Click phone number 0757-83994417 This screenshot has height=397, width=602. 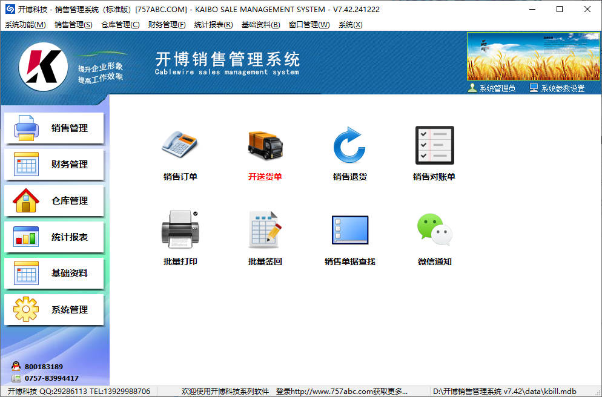[51, 378]
